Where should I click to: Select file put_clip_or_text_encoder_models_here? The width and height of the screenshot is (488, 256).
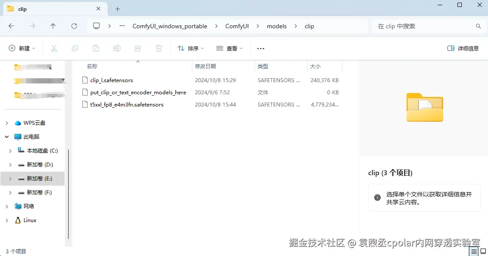(138, 93)
